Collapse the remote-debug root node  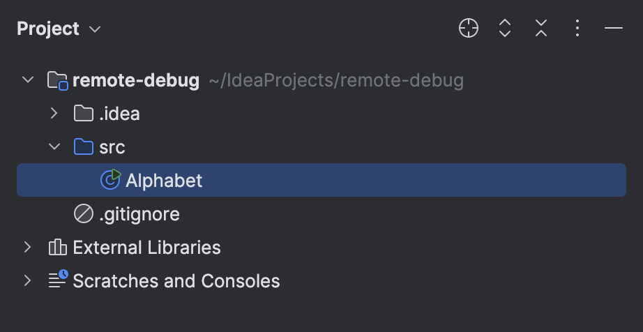(27, 79)
